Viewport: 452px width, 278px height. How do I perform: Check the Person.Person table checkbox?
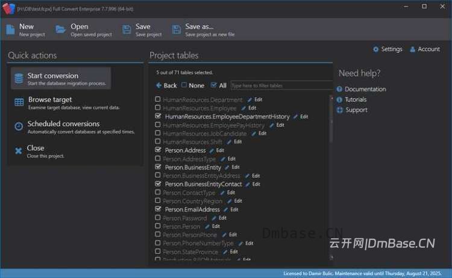point(158,226)
